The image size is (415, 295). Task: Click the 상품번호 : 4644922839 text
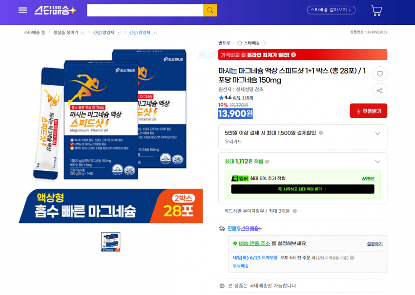(x=369, y=32)
